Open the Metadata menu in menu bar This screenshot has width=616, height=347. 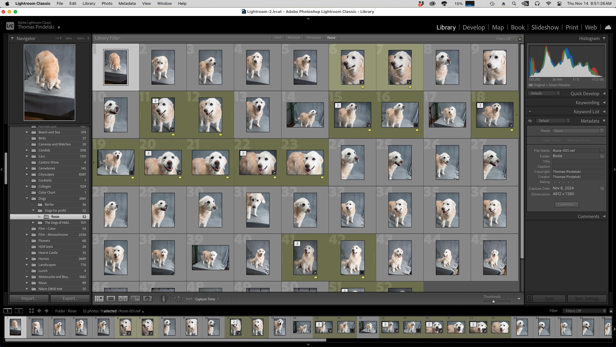[x=127, y=4]
